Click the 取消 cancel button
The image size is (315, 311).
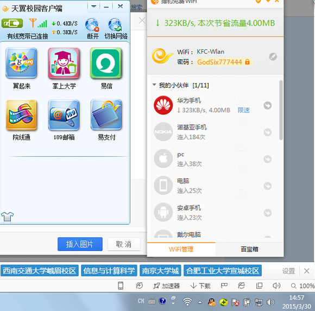click(124, 244)
